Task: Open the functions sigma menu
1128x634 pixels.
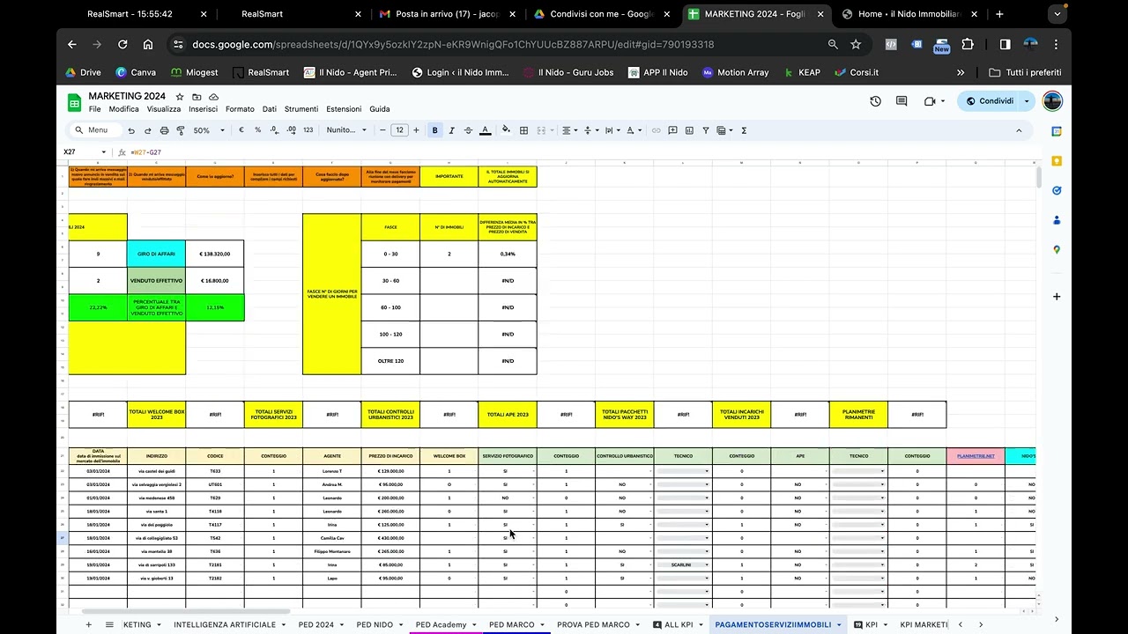Action: tap(744, 130)
